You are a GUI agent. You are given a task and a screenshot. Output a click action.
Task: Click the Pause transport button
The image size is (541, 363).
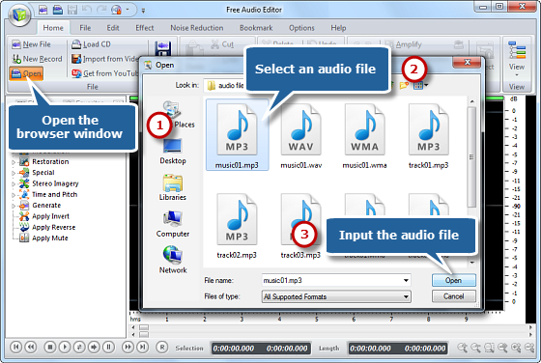click(108, 347)
